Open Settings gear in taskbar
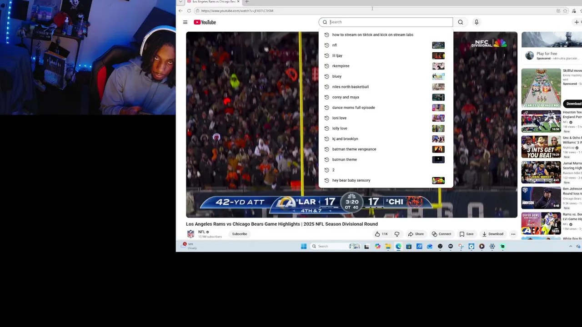Viewport: 582px width, 327px height. point(492,246)
